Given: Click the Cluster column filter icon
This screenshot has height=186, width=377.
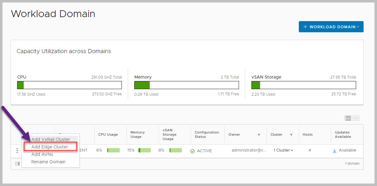Looking at the screenshot, I should [x=291, y=135].
